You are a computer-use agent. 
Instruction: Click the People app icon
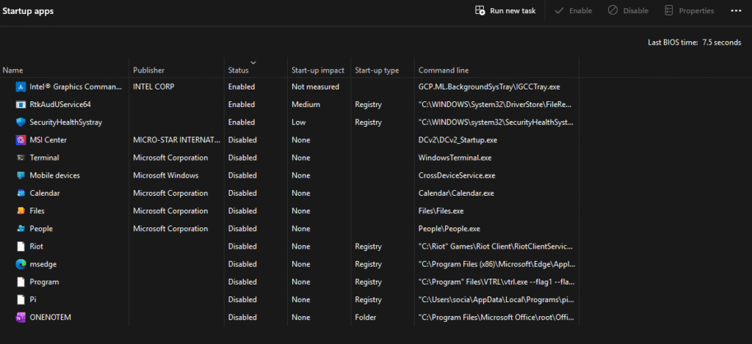[x=20, y=228]
